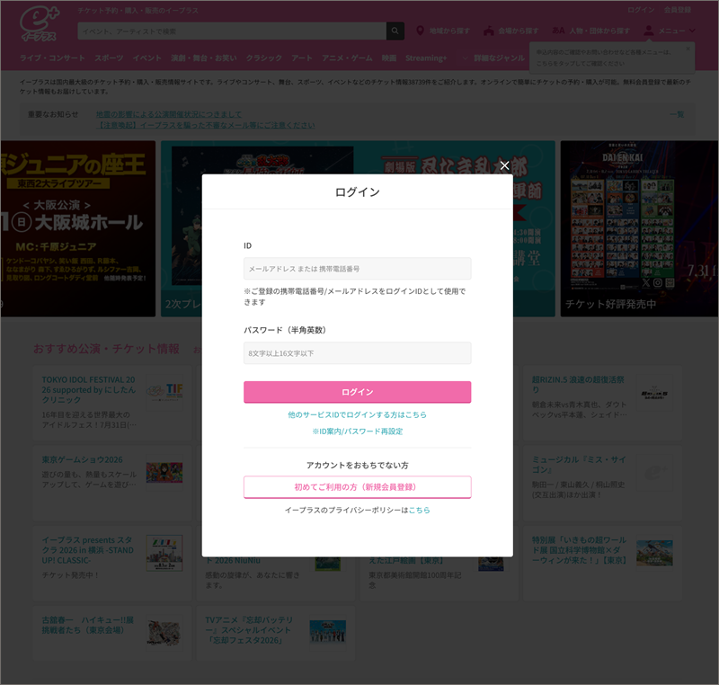Open ID案内/パスワード再設定 link
The image size is (719, 685).
(x=357, y=431)
